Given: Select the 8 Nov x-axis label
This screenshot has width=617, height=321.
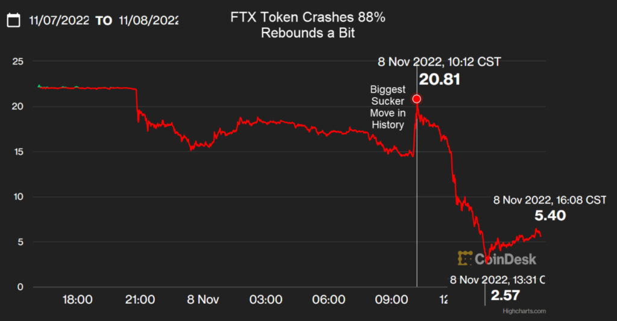Looking at the screenshot, I should [x=202, y=300].
